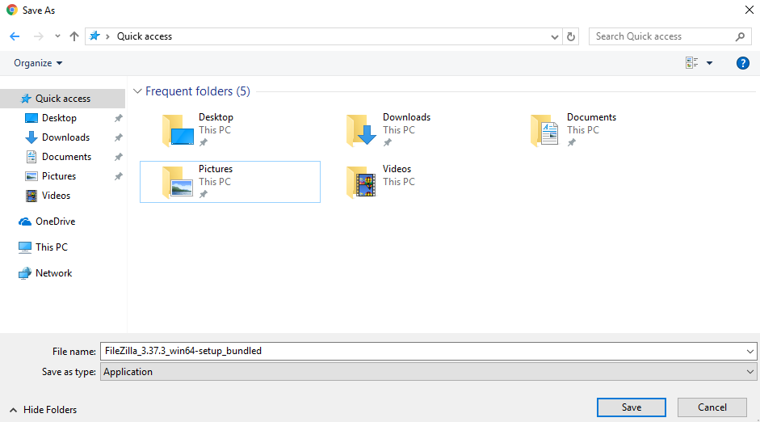
Task: Click the search magnifier icon
Action: 740,36
